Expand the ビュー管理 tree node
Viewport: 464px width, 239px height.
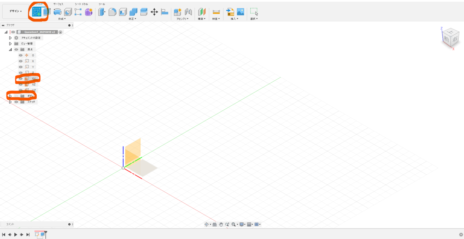click(x=10, y=44)
